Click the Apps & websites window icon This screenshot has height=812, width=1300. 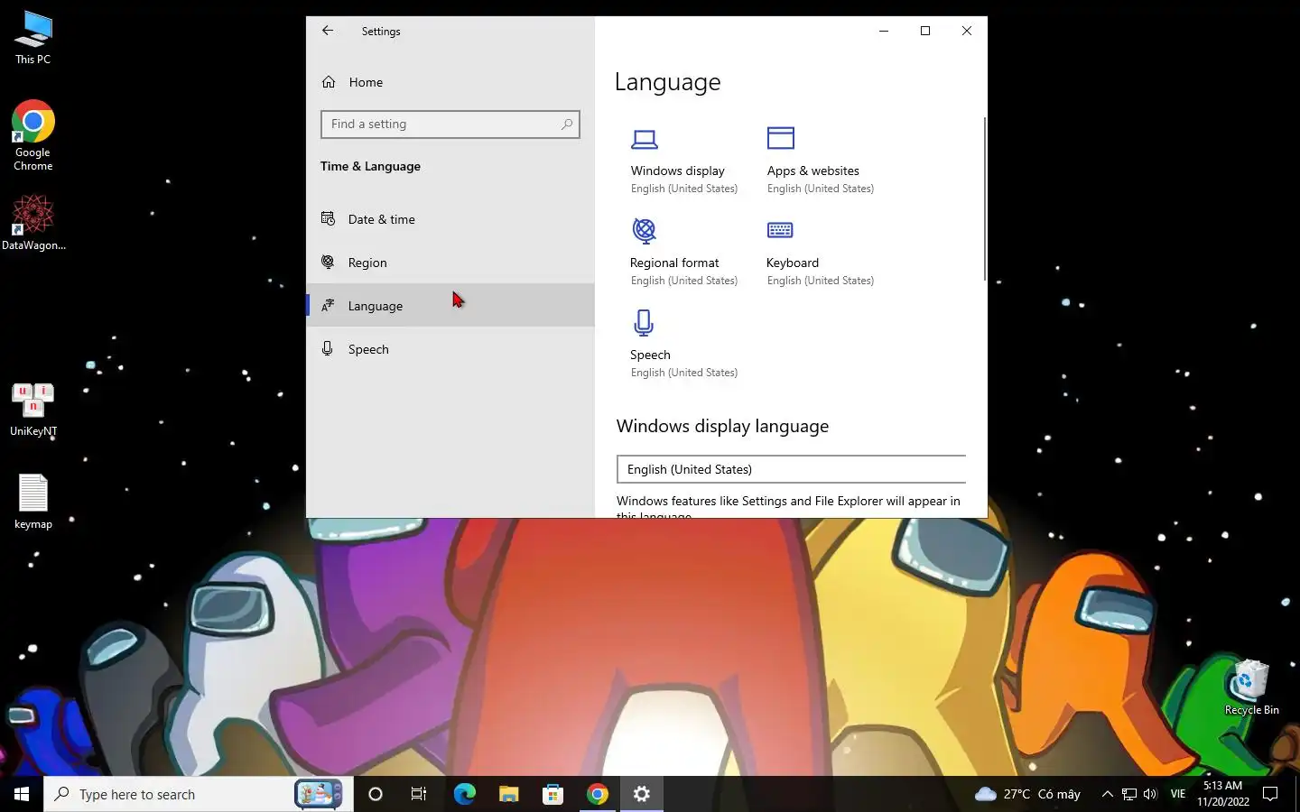click(780, 138)
